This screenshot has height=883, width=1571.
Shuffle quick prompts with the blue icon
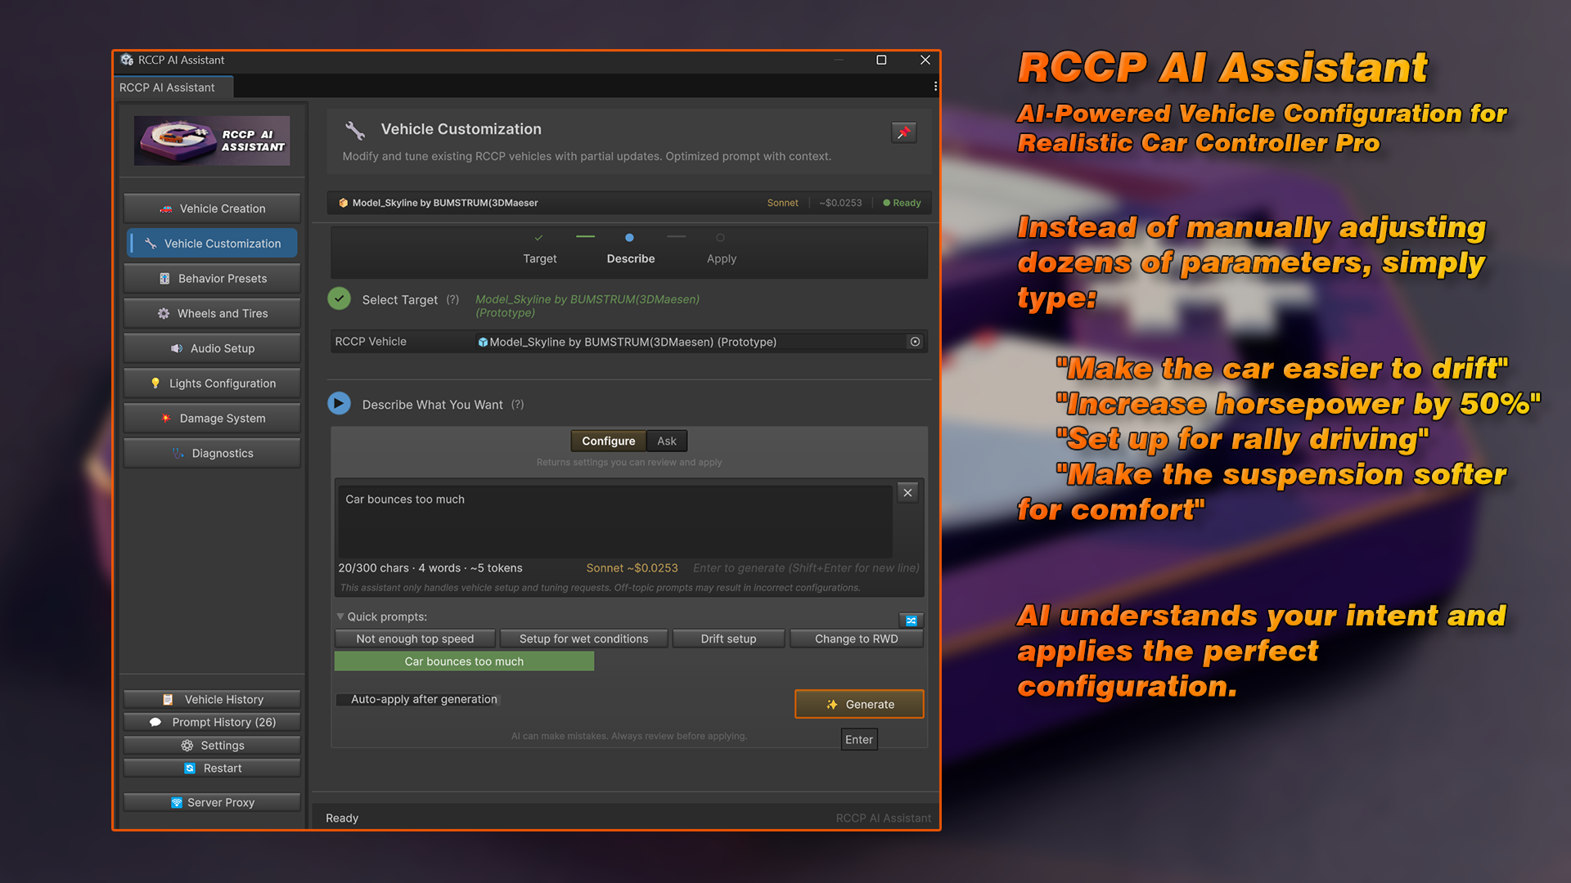[911, 621]
